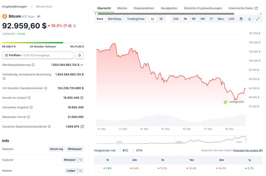Toggle logarithmic scale with LOG
This screenshot has width=266, height=176.
pos(231,19)
